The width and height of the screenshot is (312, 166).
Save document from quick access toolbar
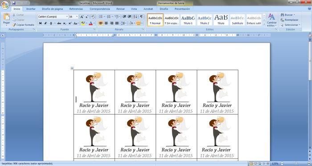pyautogui.click(x=14, y=3)
